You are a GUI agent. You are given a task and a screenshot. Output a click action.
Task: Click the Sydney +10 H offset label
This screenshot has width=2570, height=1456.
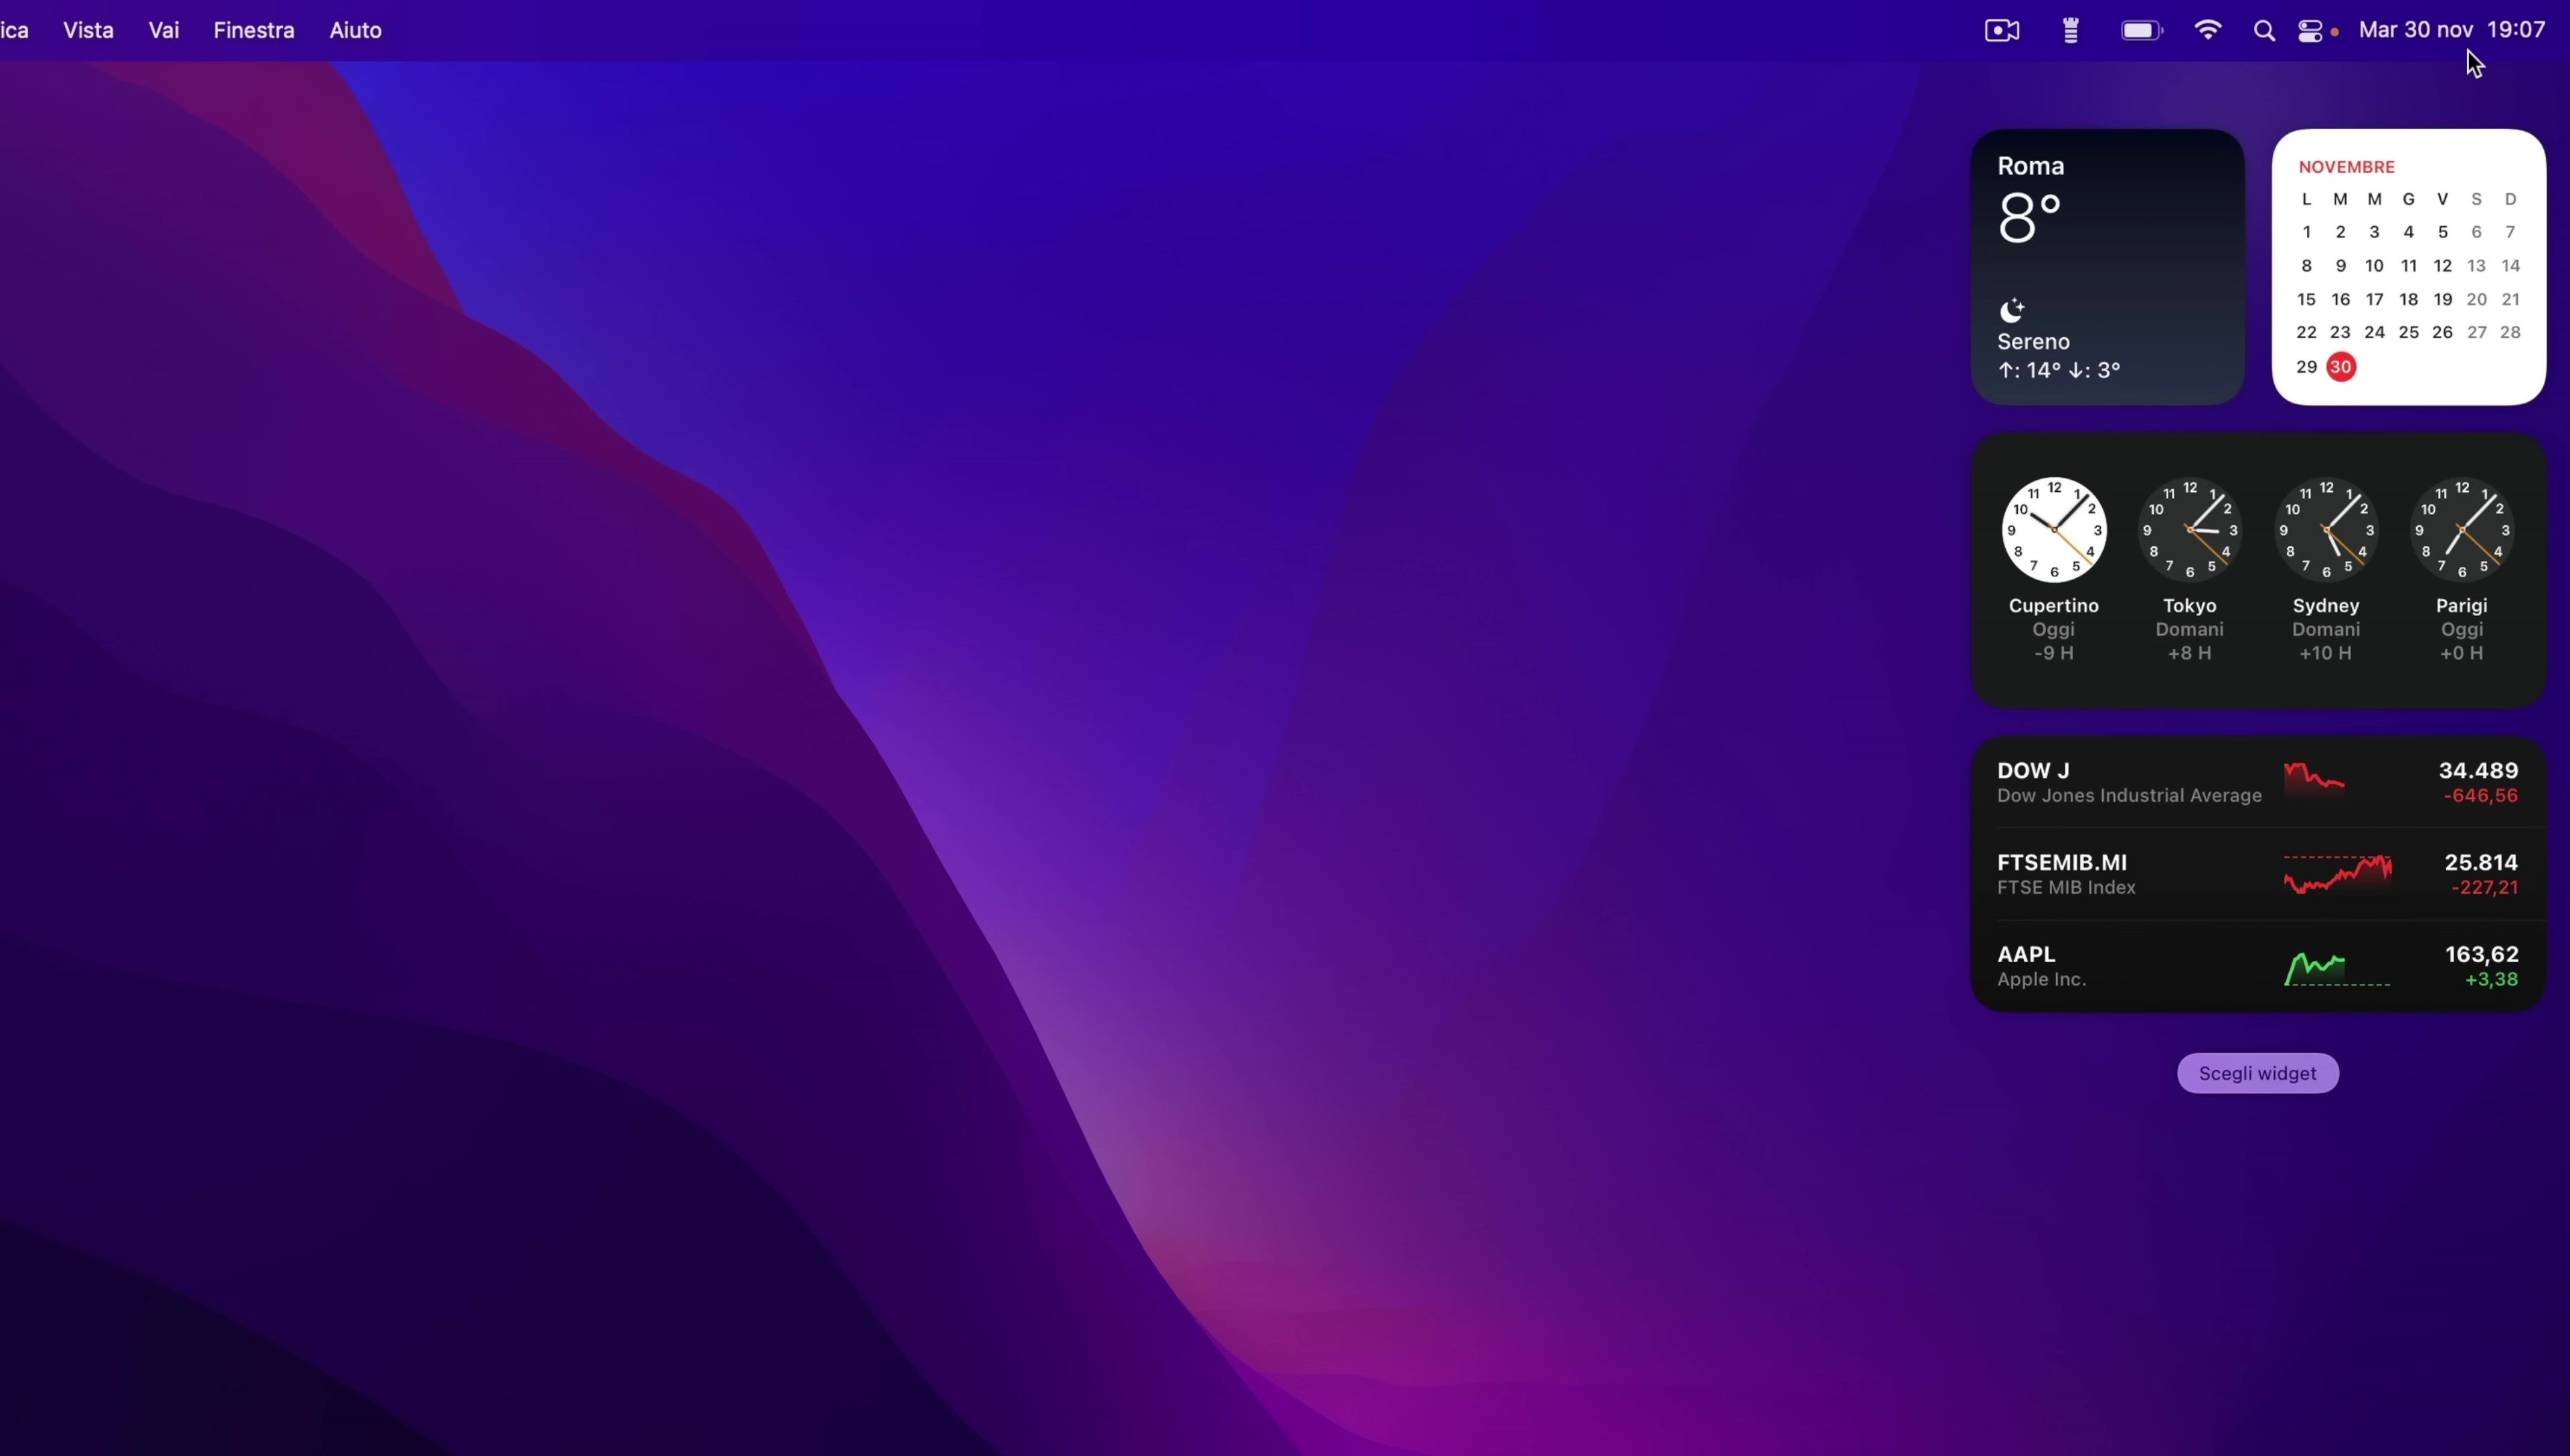pyautogui.click(x=2326, y=654)
